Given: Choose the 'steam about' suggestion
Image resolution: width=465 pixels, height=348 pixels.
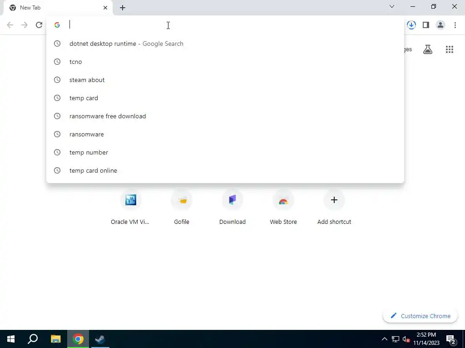Looking at the screenshot, I should [225, 80].
